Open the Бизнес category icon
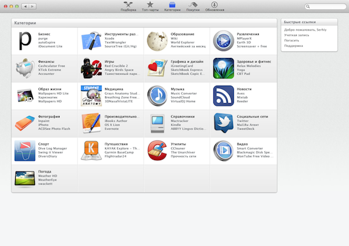This screenshot has width=349, height=246. pos(25,41)
